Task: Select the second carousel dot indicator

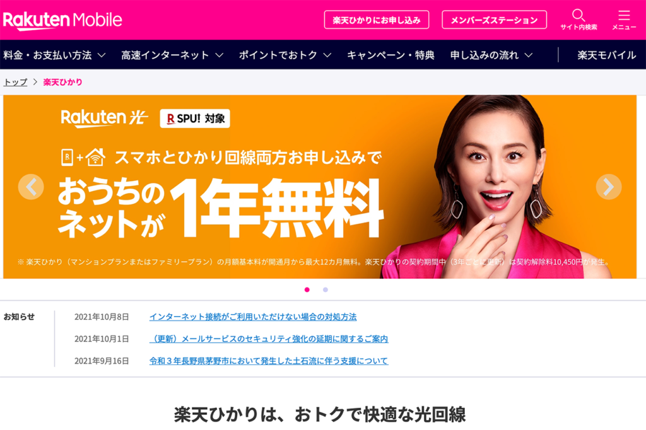Action: coord(326,289)
